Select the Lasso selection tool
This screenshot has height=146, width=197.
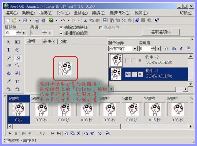tap(18, 65)
